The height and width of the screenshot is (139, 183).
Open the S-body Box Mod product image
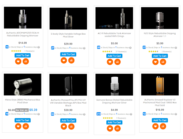tap(68, 19)
